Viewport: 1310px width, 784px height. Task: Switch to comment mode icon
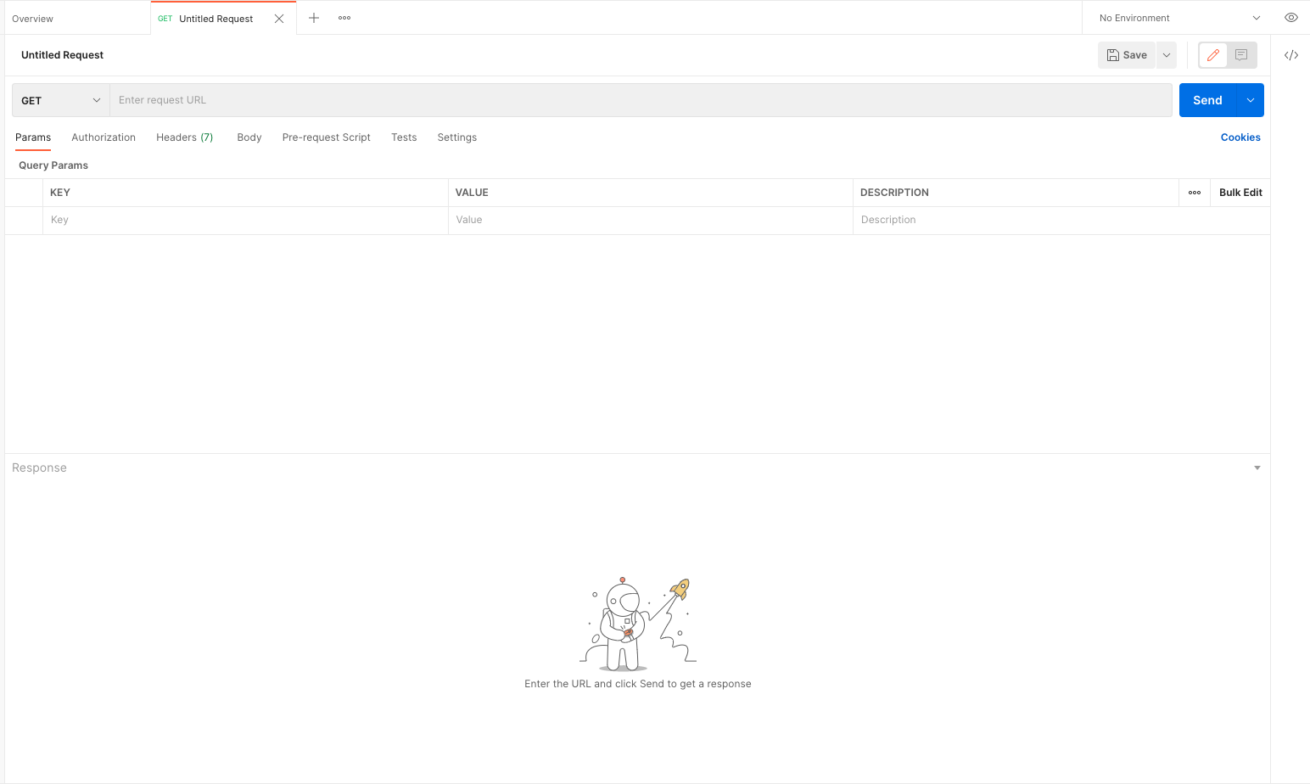1241,55
